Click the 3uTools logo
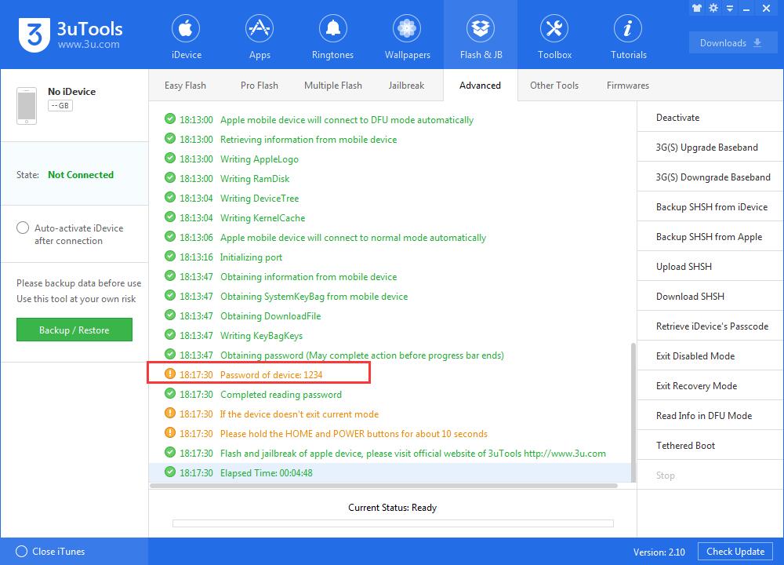The width and height of the screenshot is (784, 565). pyautogui.click(x=71, y=35)
